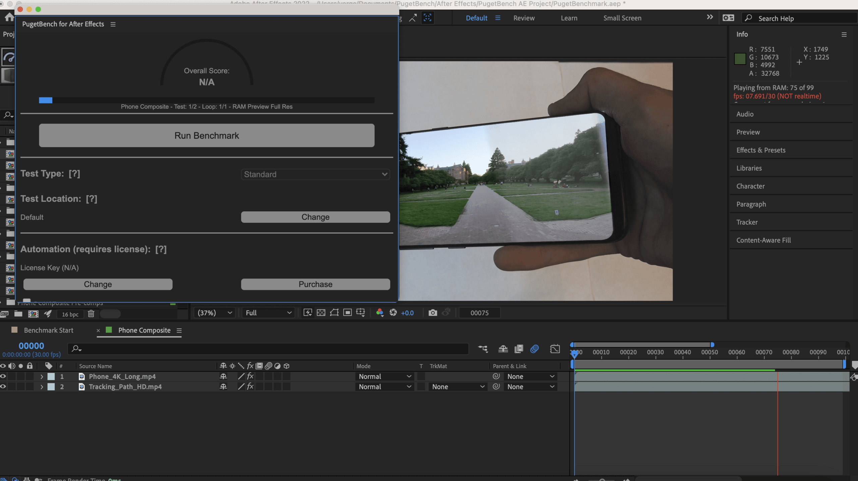Expand the Phone_4K_Long.mp4 layer properties

point(42,377)
